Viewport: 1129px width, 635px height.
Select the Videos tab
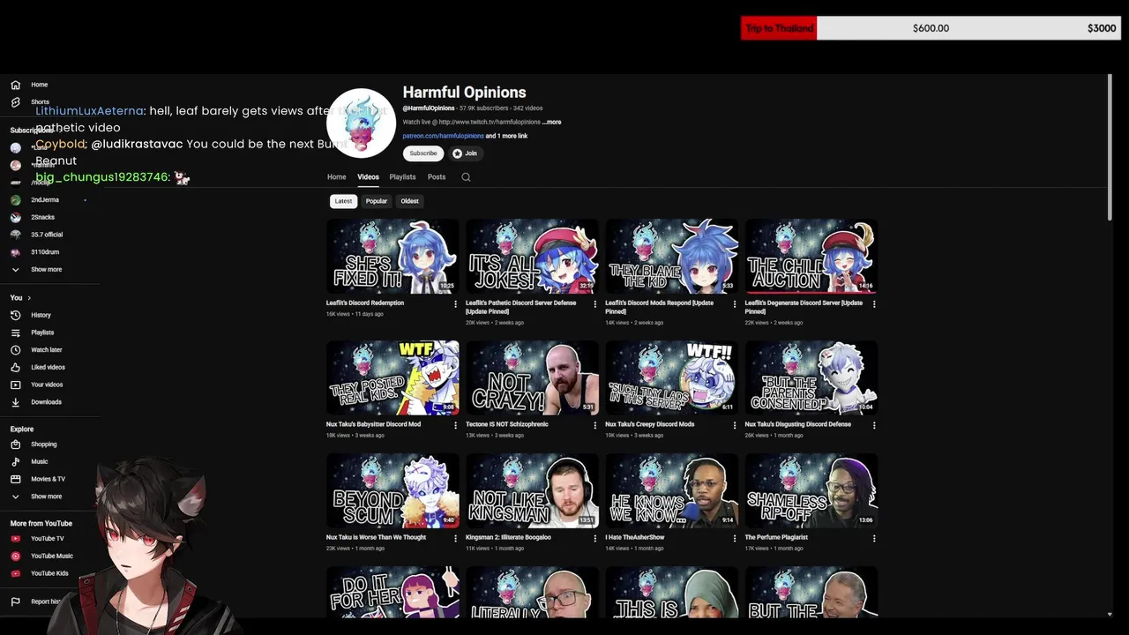pos(368,177)
